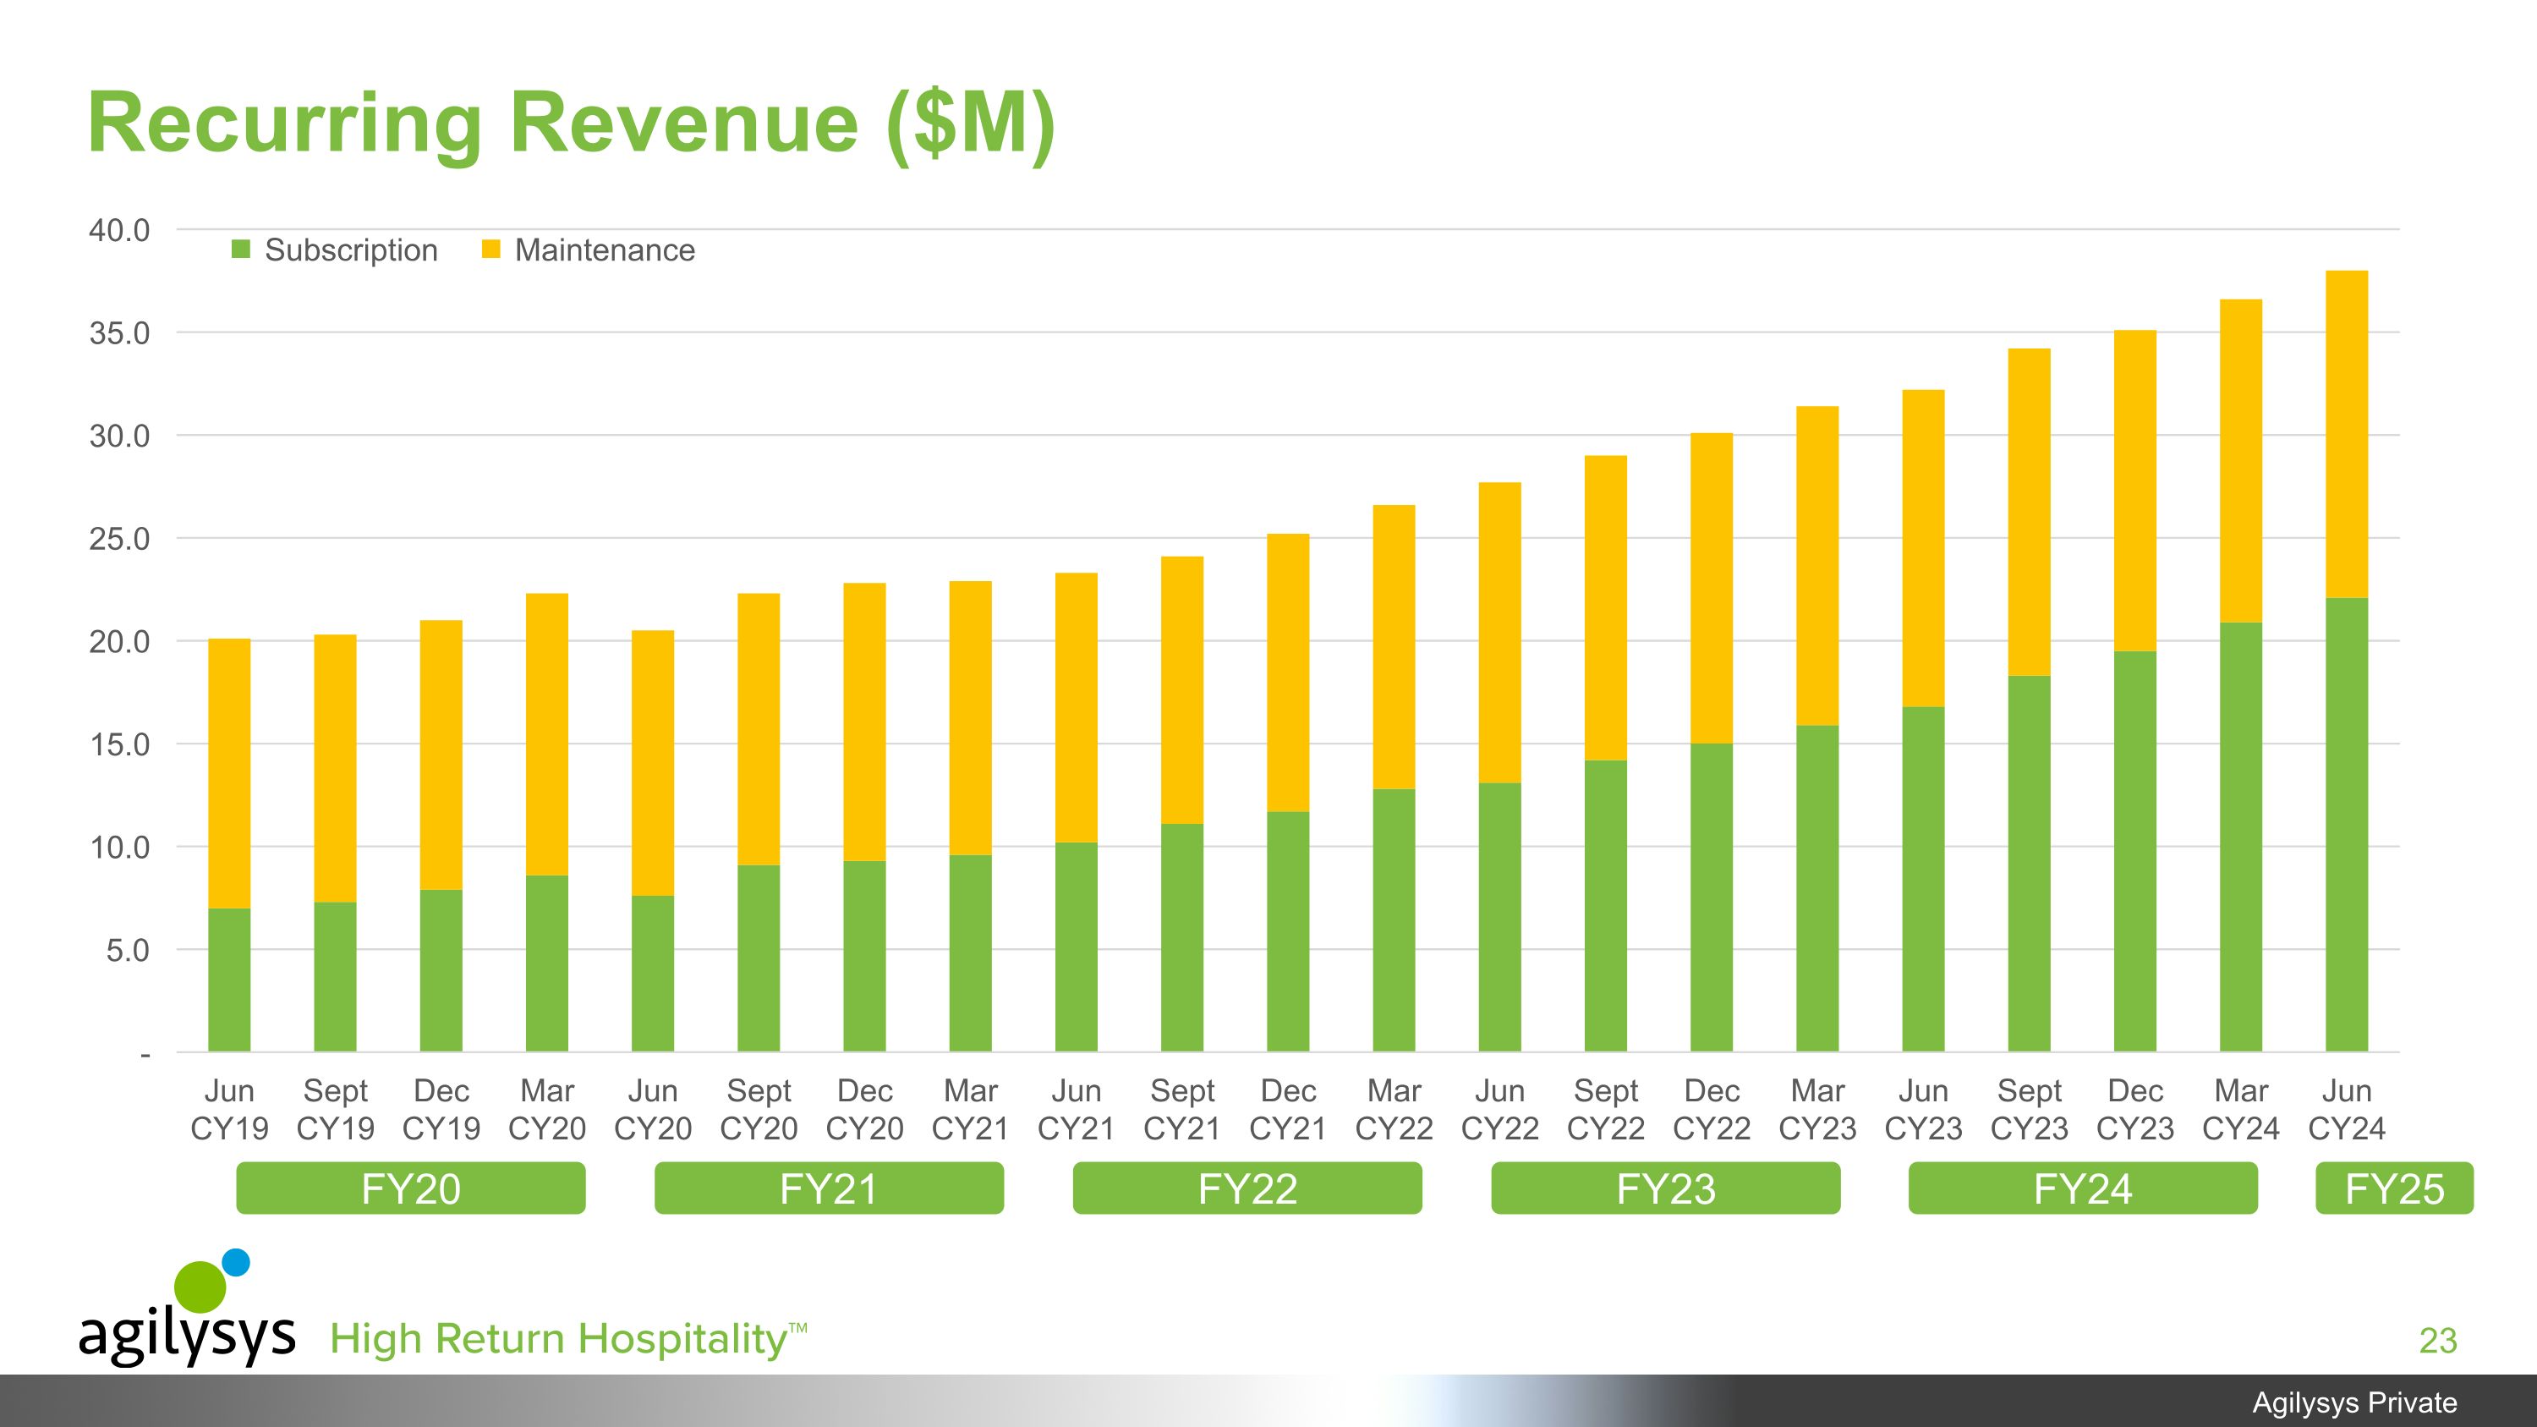Select the FY23 fiscal year label
The image size is (2537, 1427).
(x=1665, y=1188)
